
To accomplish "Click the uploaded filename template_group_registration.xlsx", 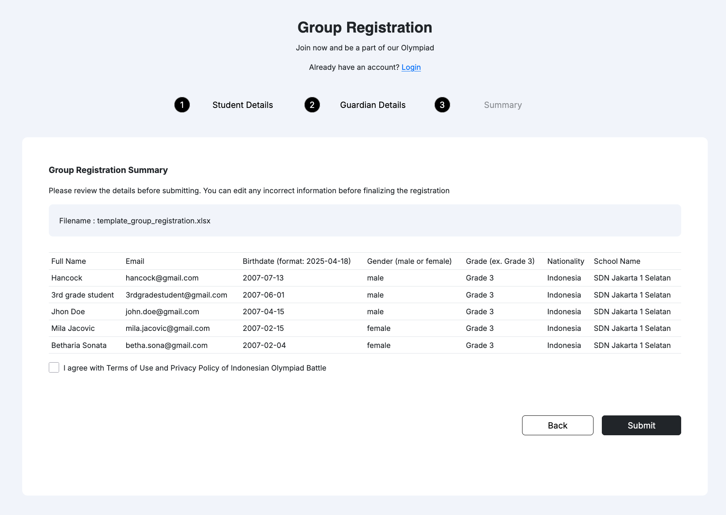I will [154, 221].
